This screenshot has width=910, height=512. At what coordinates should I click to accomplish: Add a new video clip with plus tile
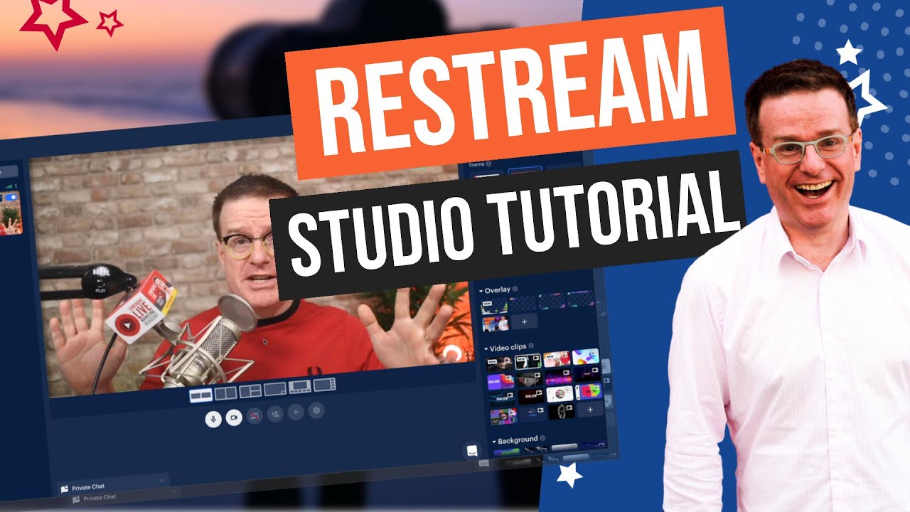click(590, 410)
